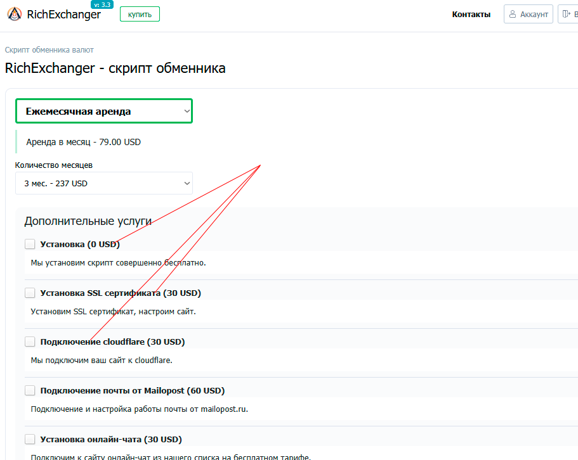The width and height of the screenshot is (578, 460).
Task: Click the user icon in Аккаунт button
Action: pos(513,14)
